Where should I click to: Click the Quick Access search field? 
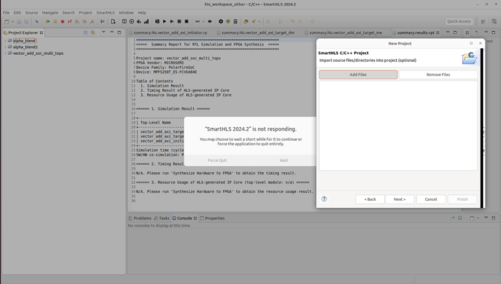459,21
